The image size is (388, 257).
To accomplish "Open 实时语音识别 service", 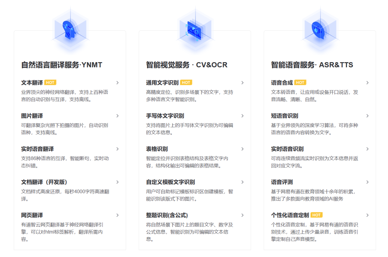I will (287, 149).
